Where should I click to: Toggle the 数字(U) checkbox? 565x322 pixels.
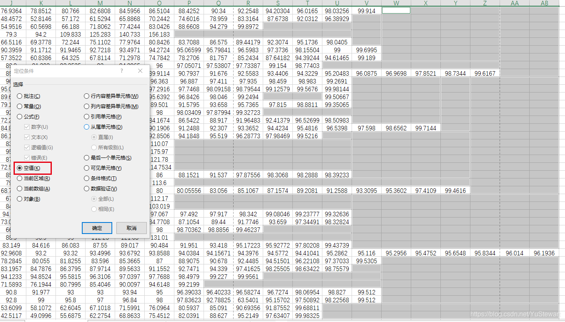click(36, 127)
